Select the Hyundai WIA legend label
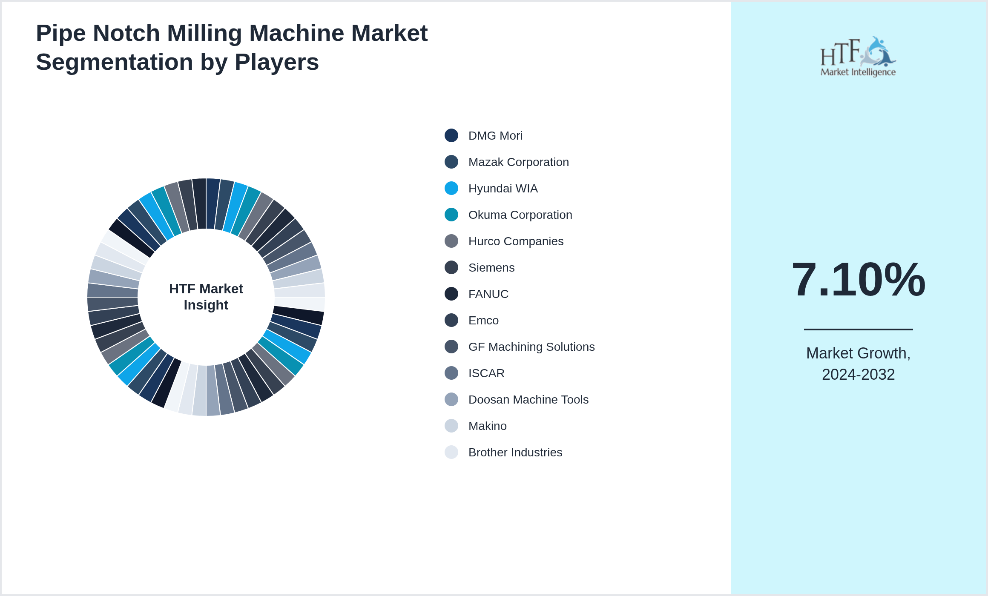Screen dimensions: 988x596 pos(503,188)
